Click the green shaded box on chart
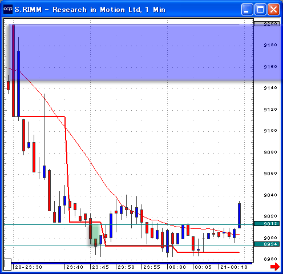Viewport: 283px width, 274px height. tap(95, 235)
